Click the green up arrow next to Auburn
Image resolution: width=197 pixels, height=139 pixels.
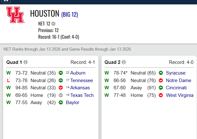point(61,73)
